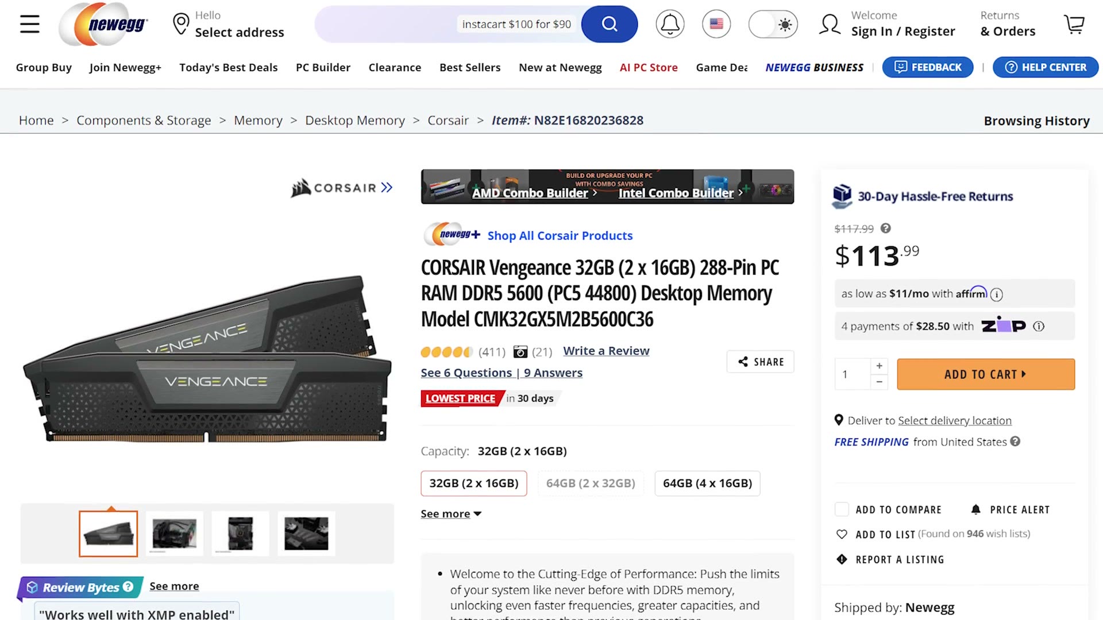The image size is (1103, 620).
Task: Open Review Bytes See more link
Action: (174, 586)
